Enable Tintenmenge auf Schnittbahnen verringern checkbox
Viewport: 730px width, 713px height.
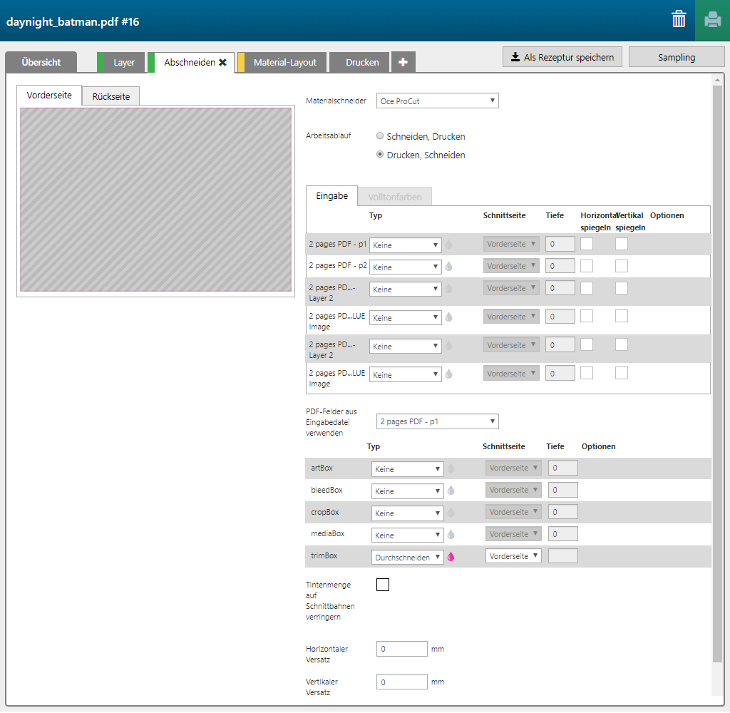(x=383, y=585)
